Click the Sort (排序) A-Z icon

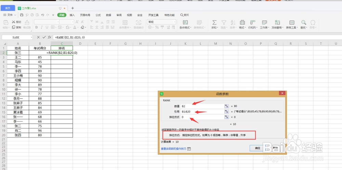[233, 22]
